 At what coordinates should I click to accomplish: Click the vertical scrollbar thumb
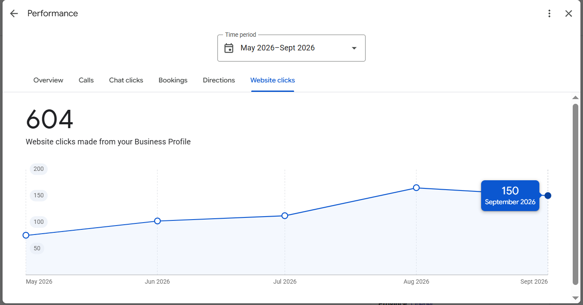576,194
